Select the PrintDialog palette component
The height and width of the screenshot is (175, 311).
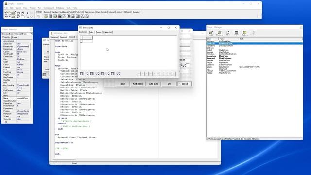click(x=73, y=16)
